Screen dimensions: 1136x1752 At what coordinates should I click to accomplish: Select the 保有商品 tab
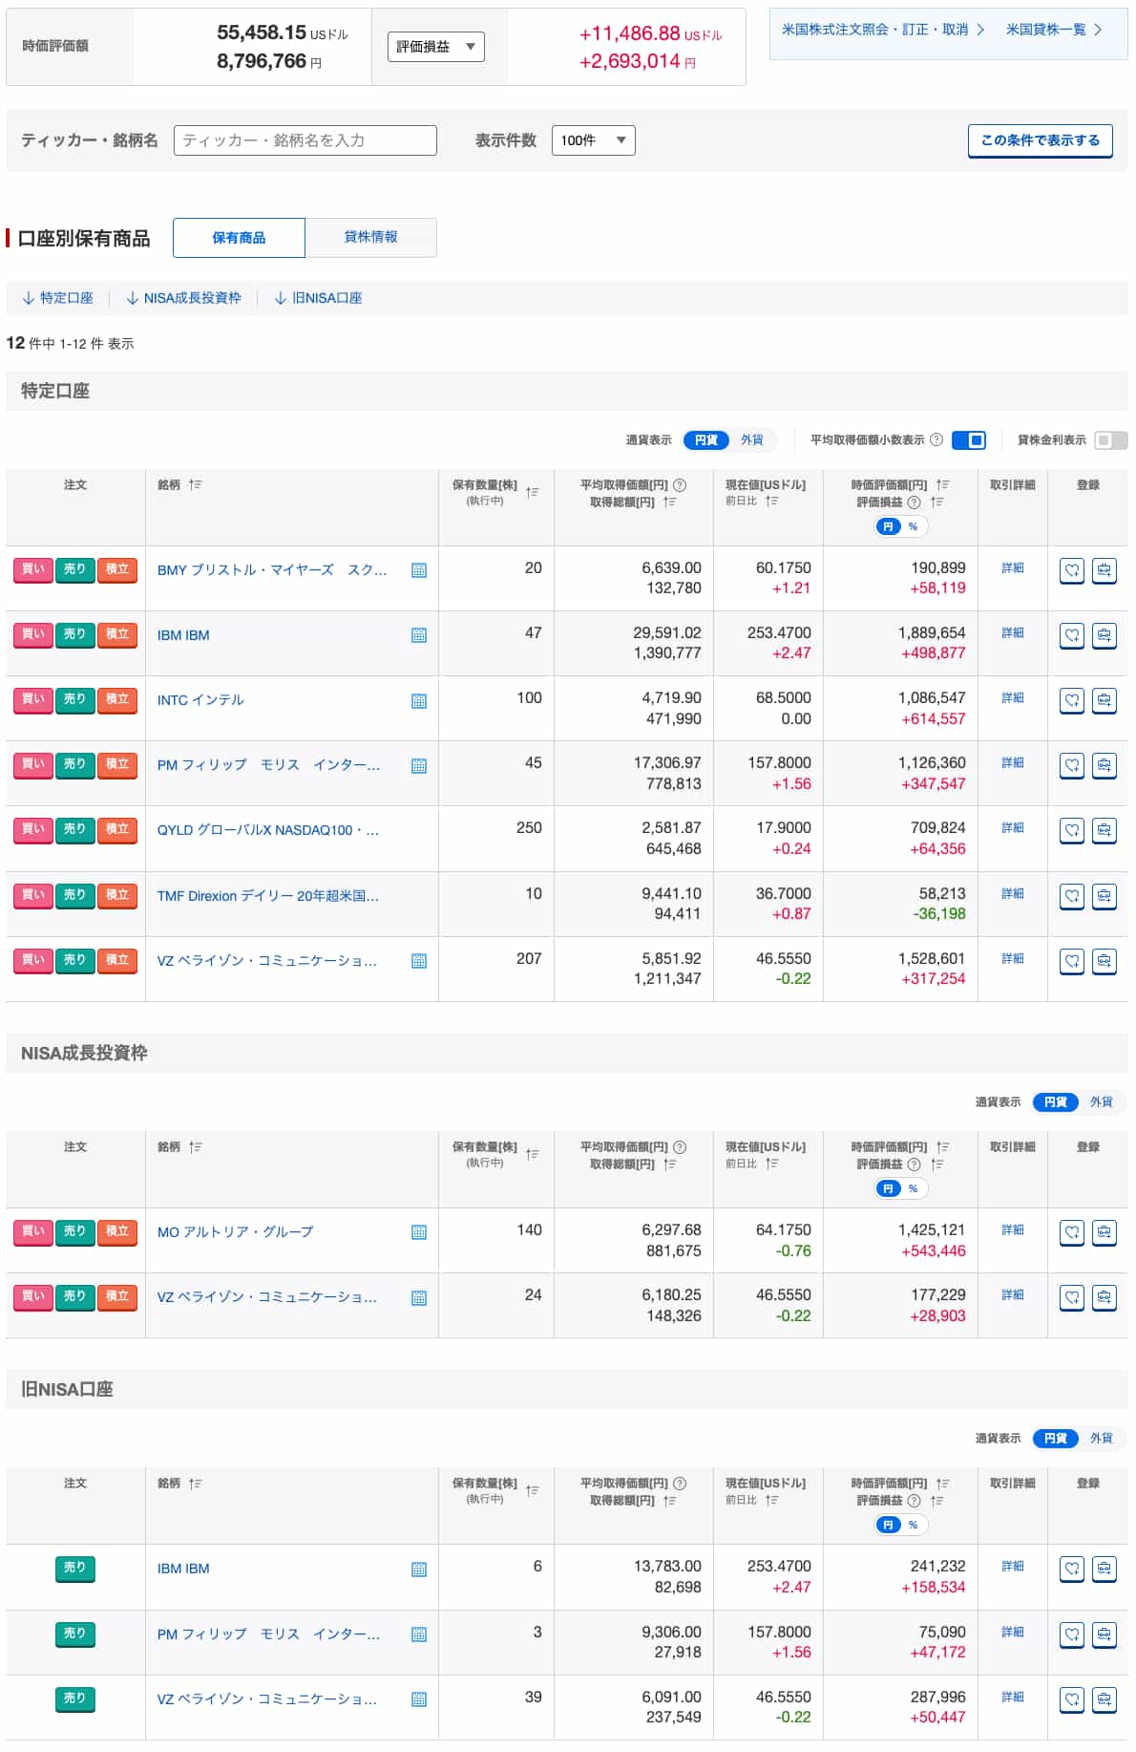click(239, 237)
